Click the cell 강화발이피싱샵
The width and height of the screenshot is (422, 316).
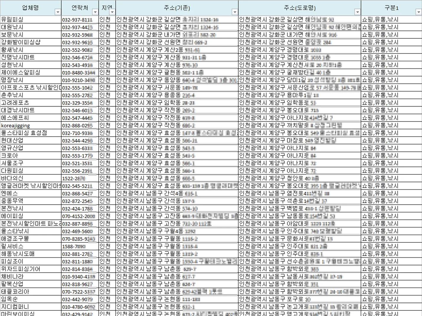pos(31,42)
